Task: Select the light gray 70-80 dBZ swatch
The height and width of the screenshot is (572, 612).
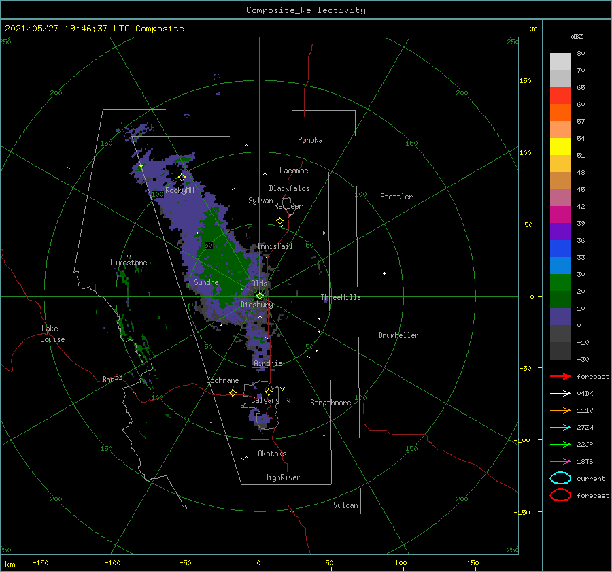Action: pyautogui.click(x=560, y=62)
